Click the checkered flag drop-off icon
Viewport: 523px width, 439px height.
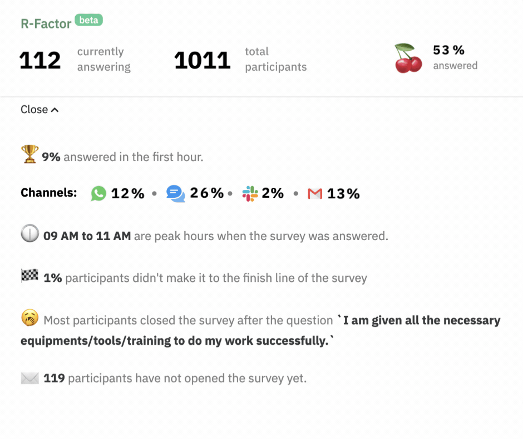[29, 277]
